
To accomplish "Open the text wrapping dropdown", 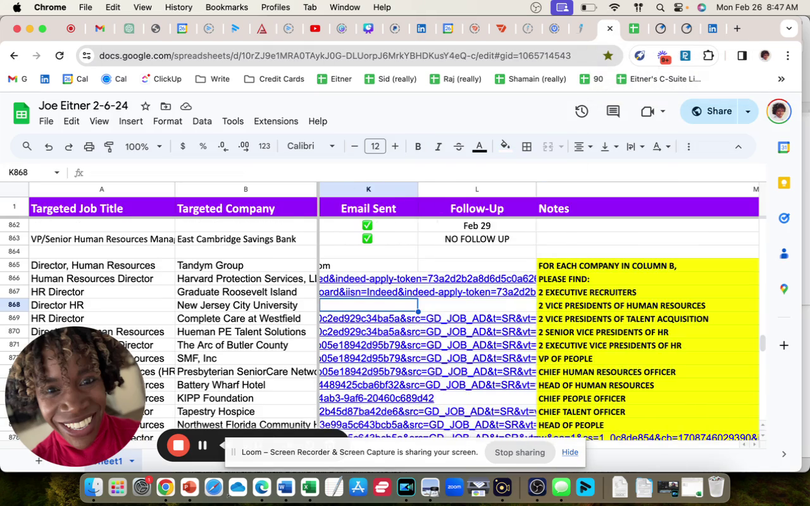I will tap(635, 147).
